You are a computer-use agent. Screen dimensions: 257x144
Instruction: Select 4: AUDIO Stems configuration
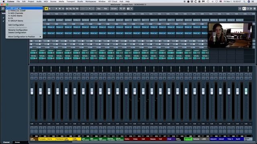pos(24,16)
